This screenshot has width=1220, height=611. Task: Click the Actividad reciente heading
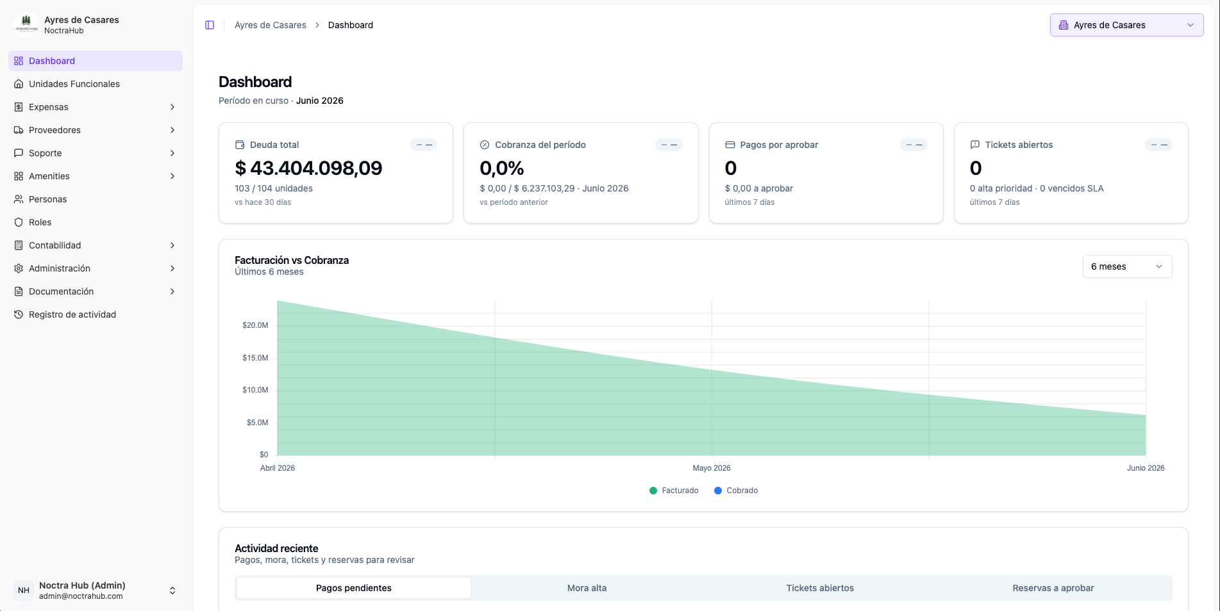coord(276,548)
